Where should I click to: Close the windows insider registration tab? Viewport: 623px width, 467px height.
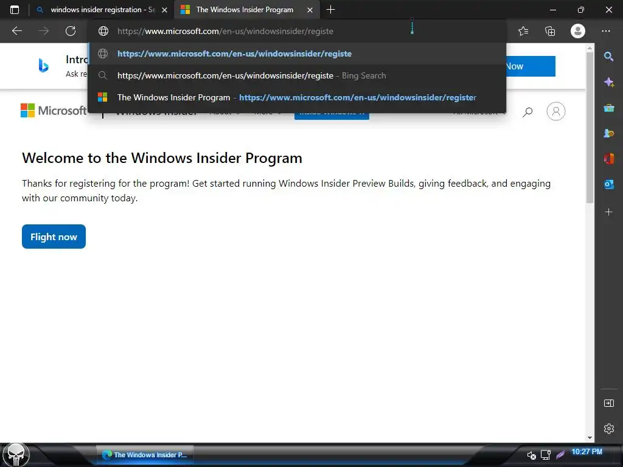[x=164, y=10]
